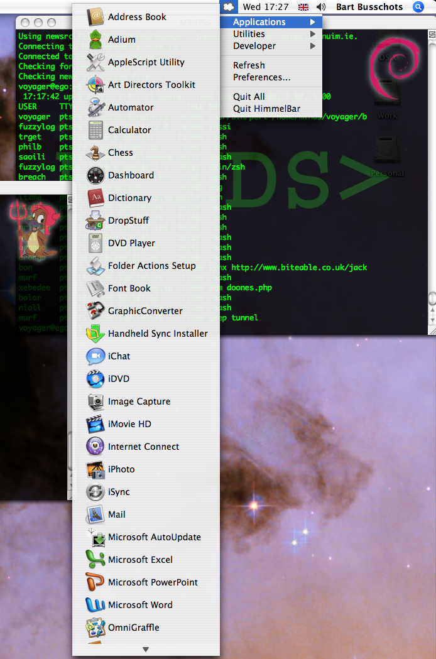Expand the Developer submenu arrow
Image resolution: width=436 pixels, height=659 pixels.
(x=312, y=46)
